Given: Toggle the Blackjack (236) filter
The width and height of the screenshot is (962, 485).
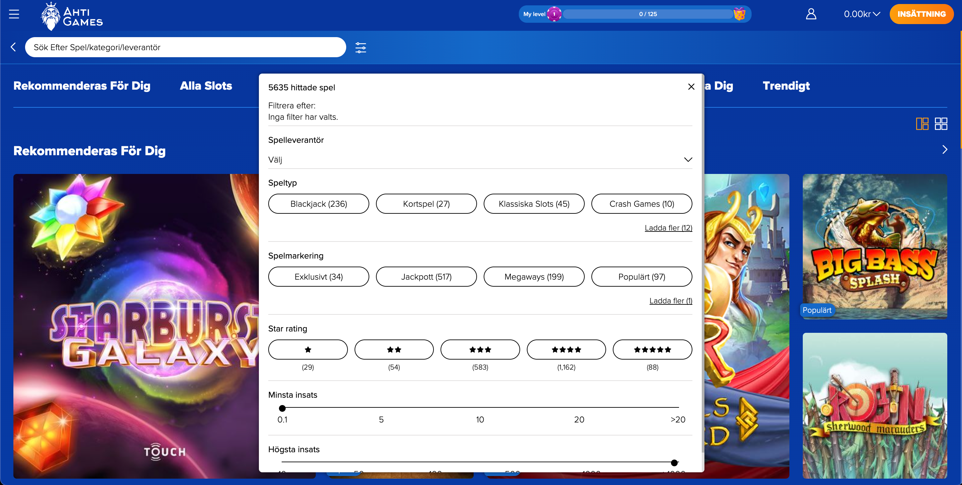Looking at the screenshot, I should (318, 204).
